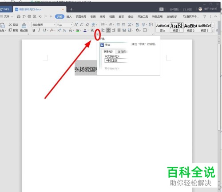Image resolution: width=222 pixels, height=192 pixels.
Task: Undo the last action
Action: tap(40, 16)
